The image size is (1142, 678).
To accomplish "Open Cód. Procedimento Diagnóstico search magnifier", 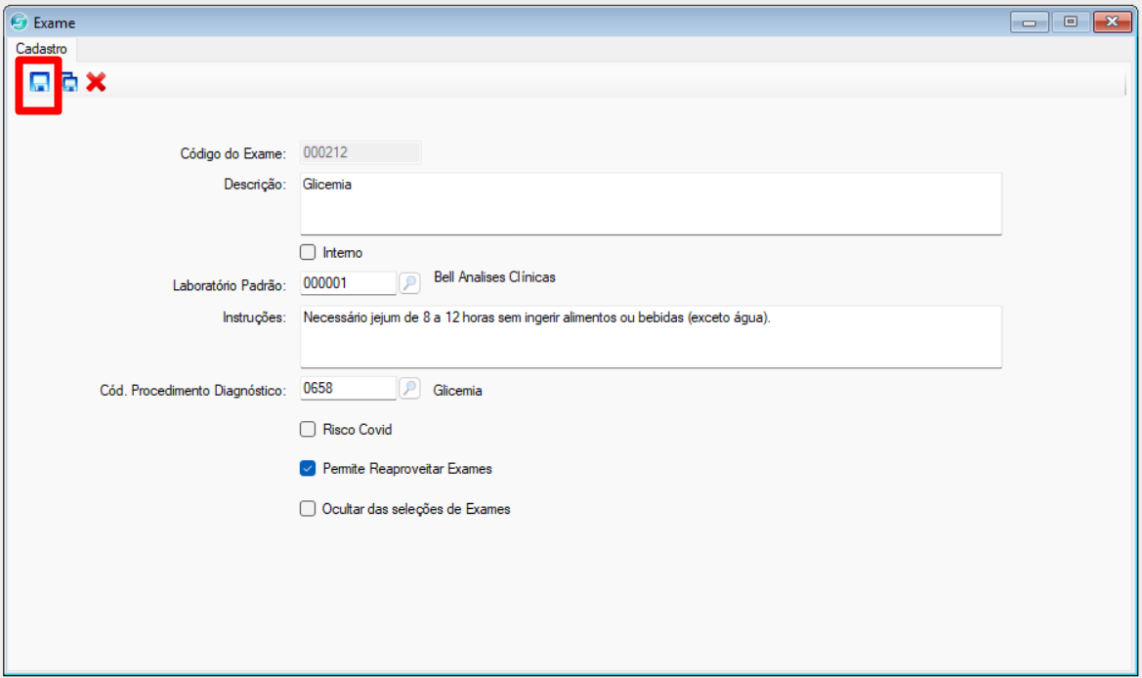I will click(410, 388).
